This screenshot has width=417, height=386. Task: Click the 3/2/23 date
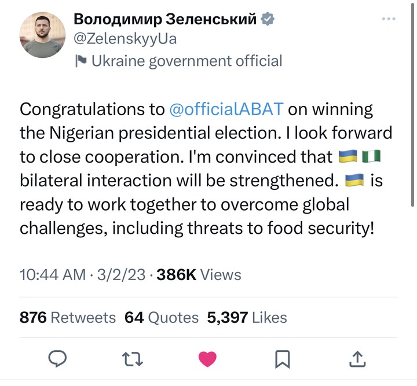point(122,274)
